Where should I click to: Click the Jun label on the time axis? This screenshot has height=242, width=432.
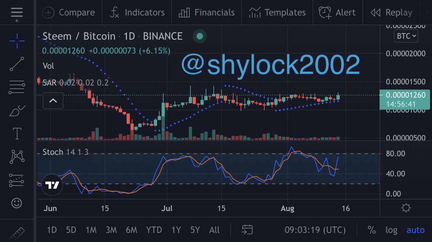(x=50, y=208)
